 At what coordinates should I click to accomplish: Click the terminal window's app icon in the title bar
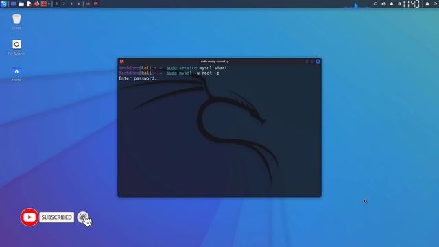[x=122, y=61]
